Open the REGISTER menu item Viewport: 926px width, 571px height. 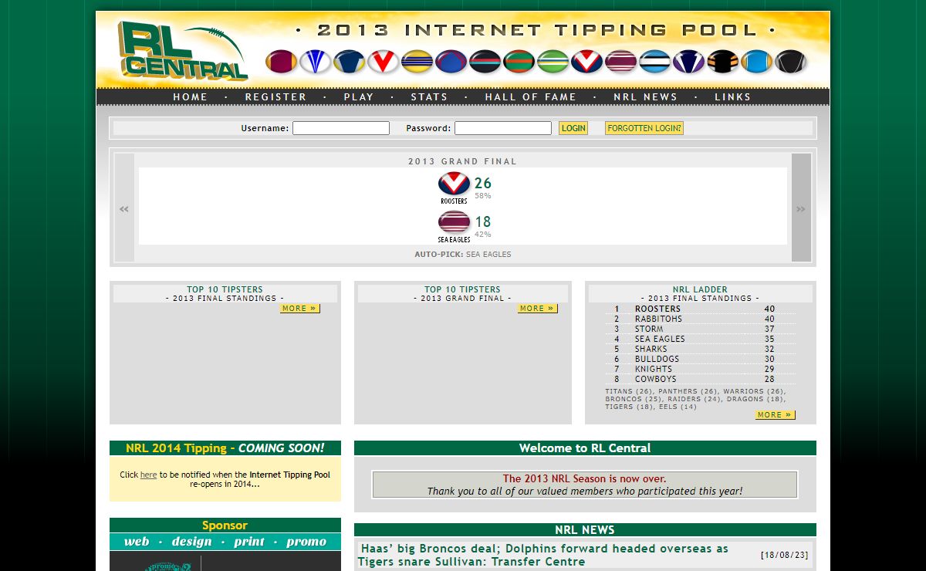click(276, 97)
